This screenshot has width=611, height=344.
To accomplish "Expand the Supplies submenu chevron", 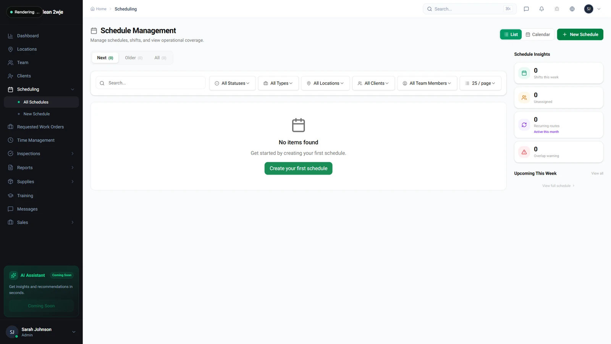I will click(73, 182).
